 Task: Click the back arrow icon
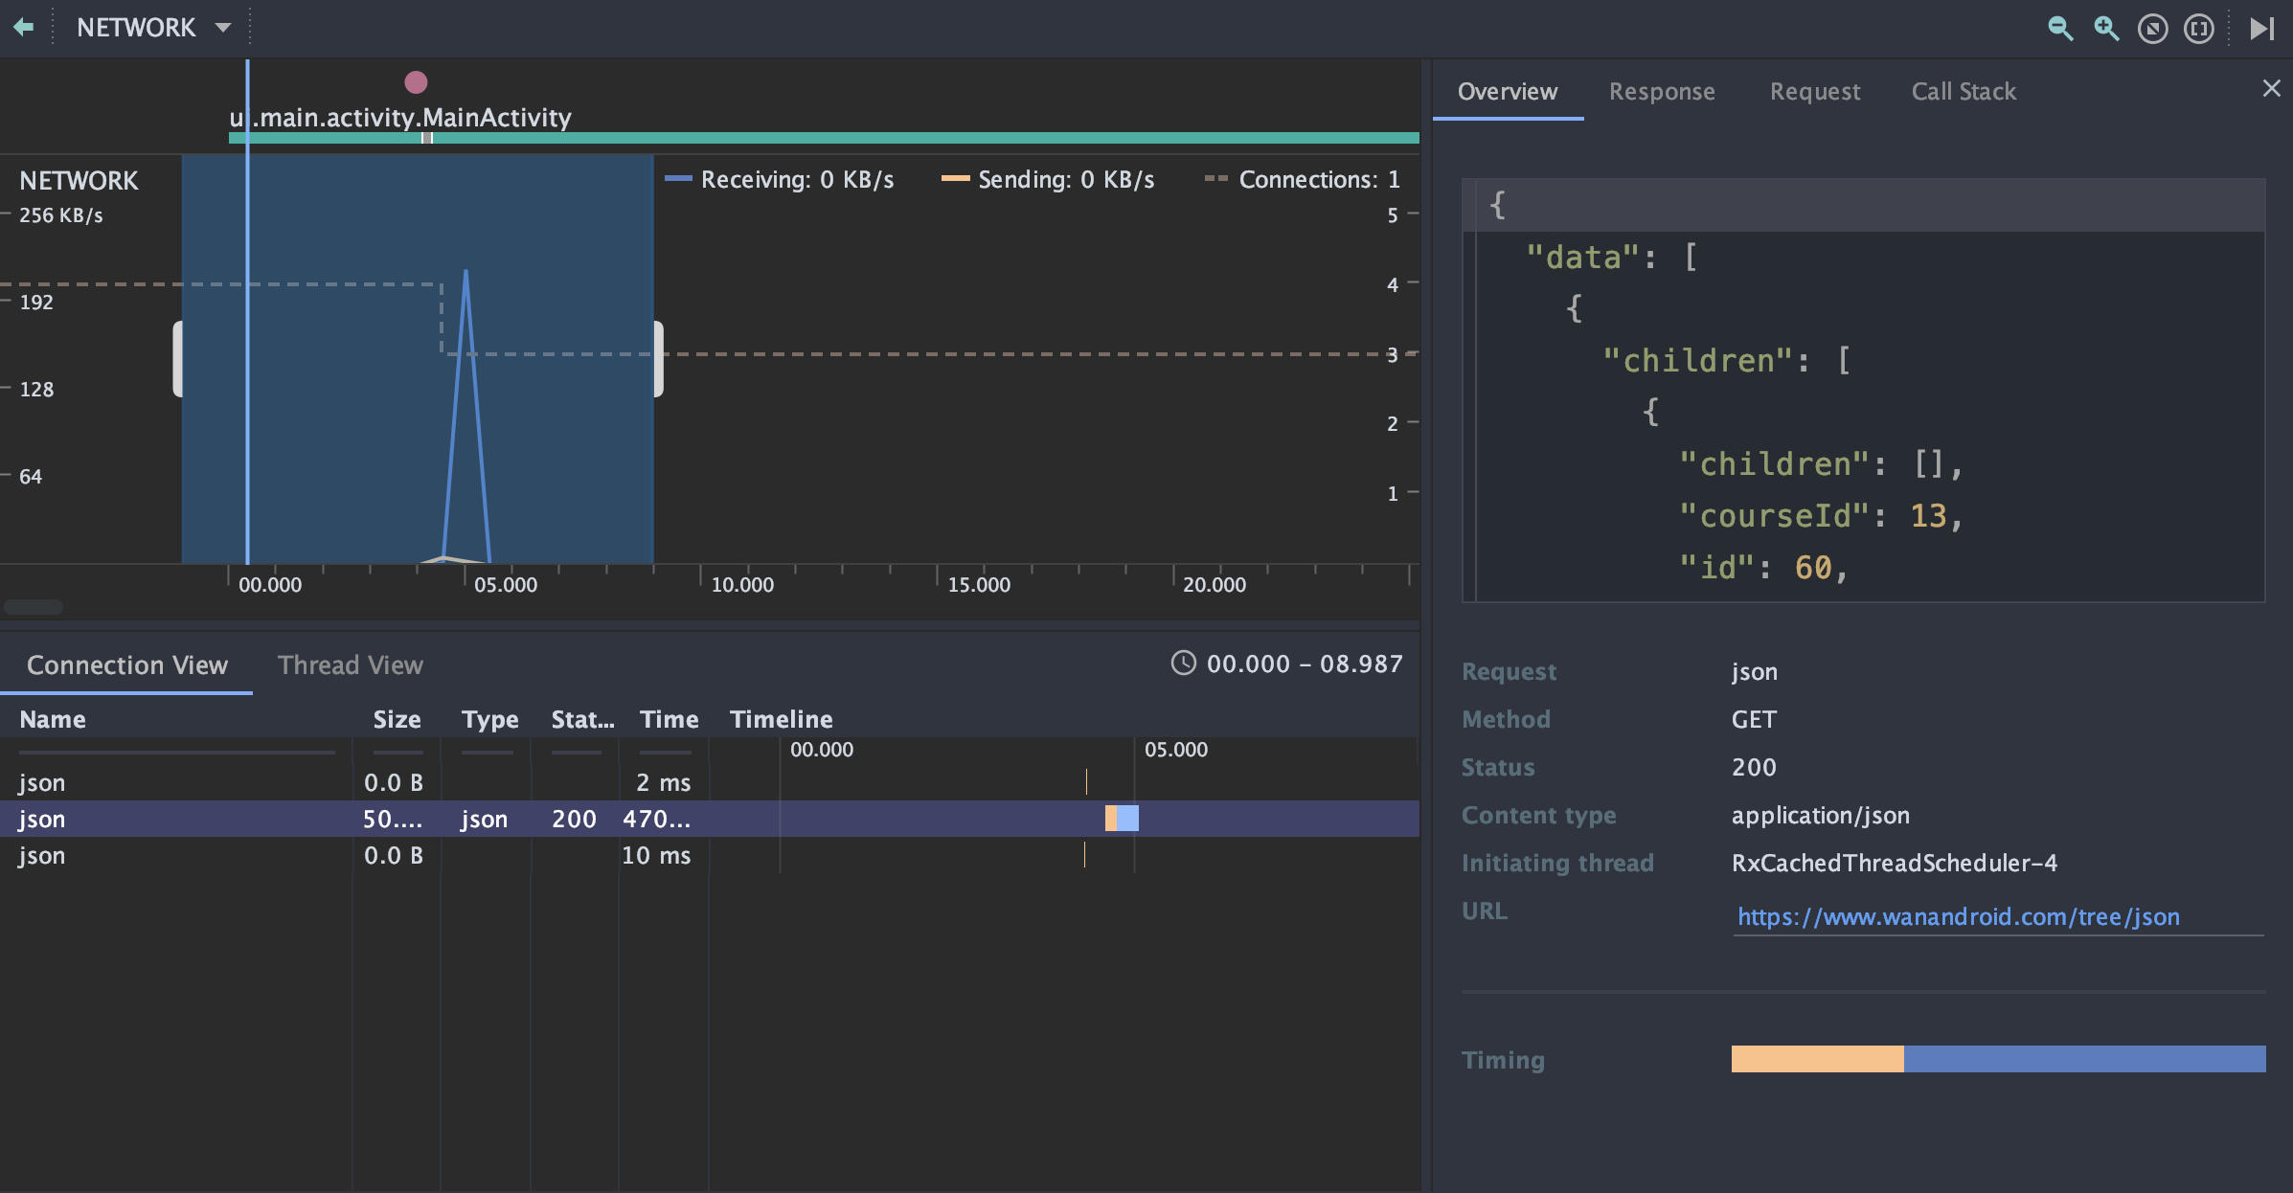click(24, 28)
